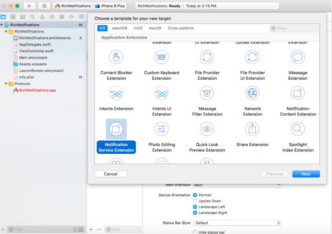Focus the targets list Filter field
The height and width of the screenshot is (234, 332).
pos(123,229)
